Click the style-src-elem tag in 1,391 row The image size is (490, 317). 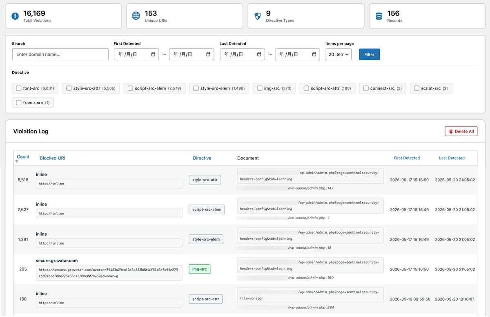206,240
